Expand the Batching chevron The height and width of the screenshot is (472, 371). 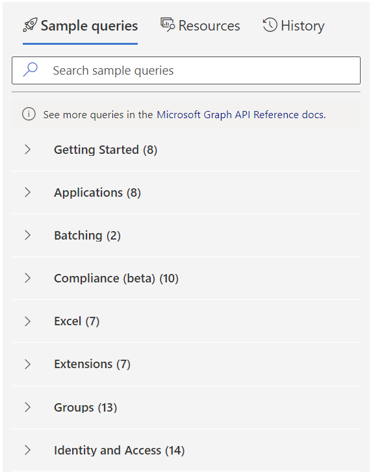point(28,236)
